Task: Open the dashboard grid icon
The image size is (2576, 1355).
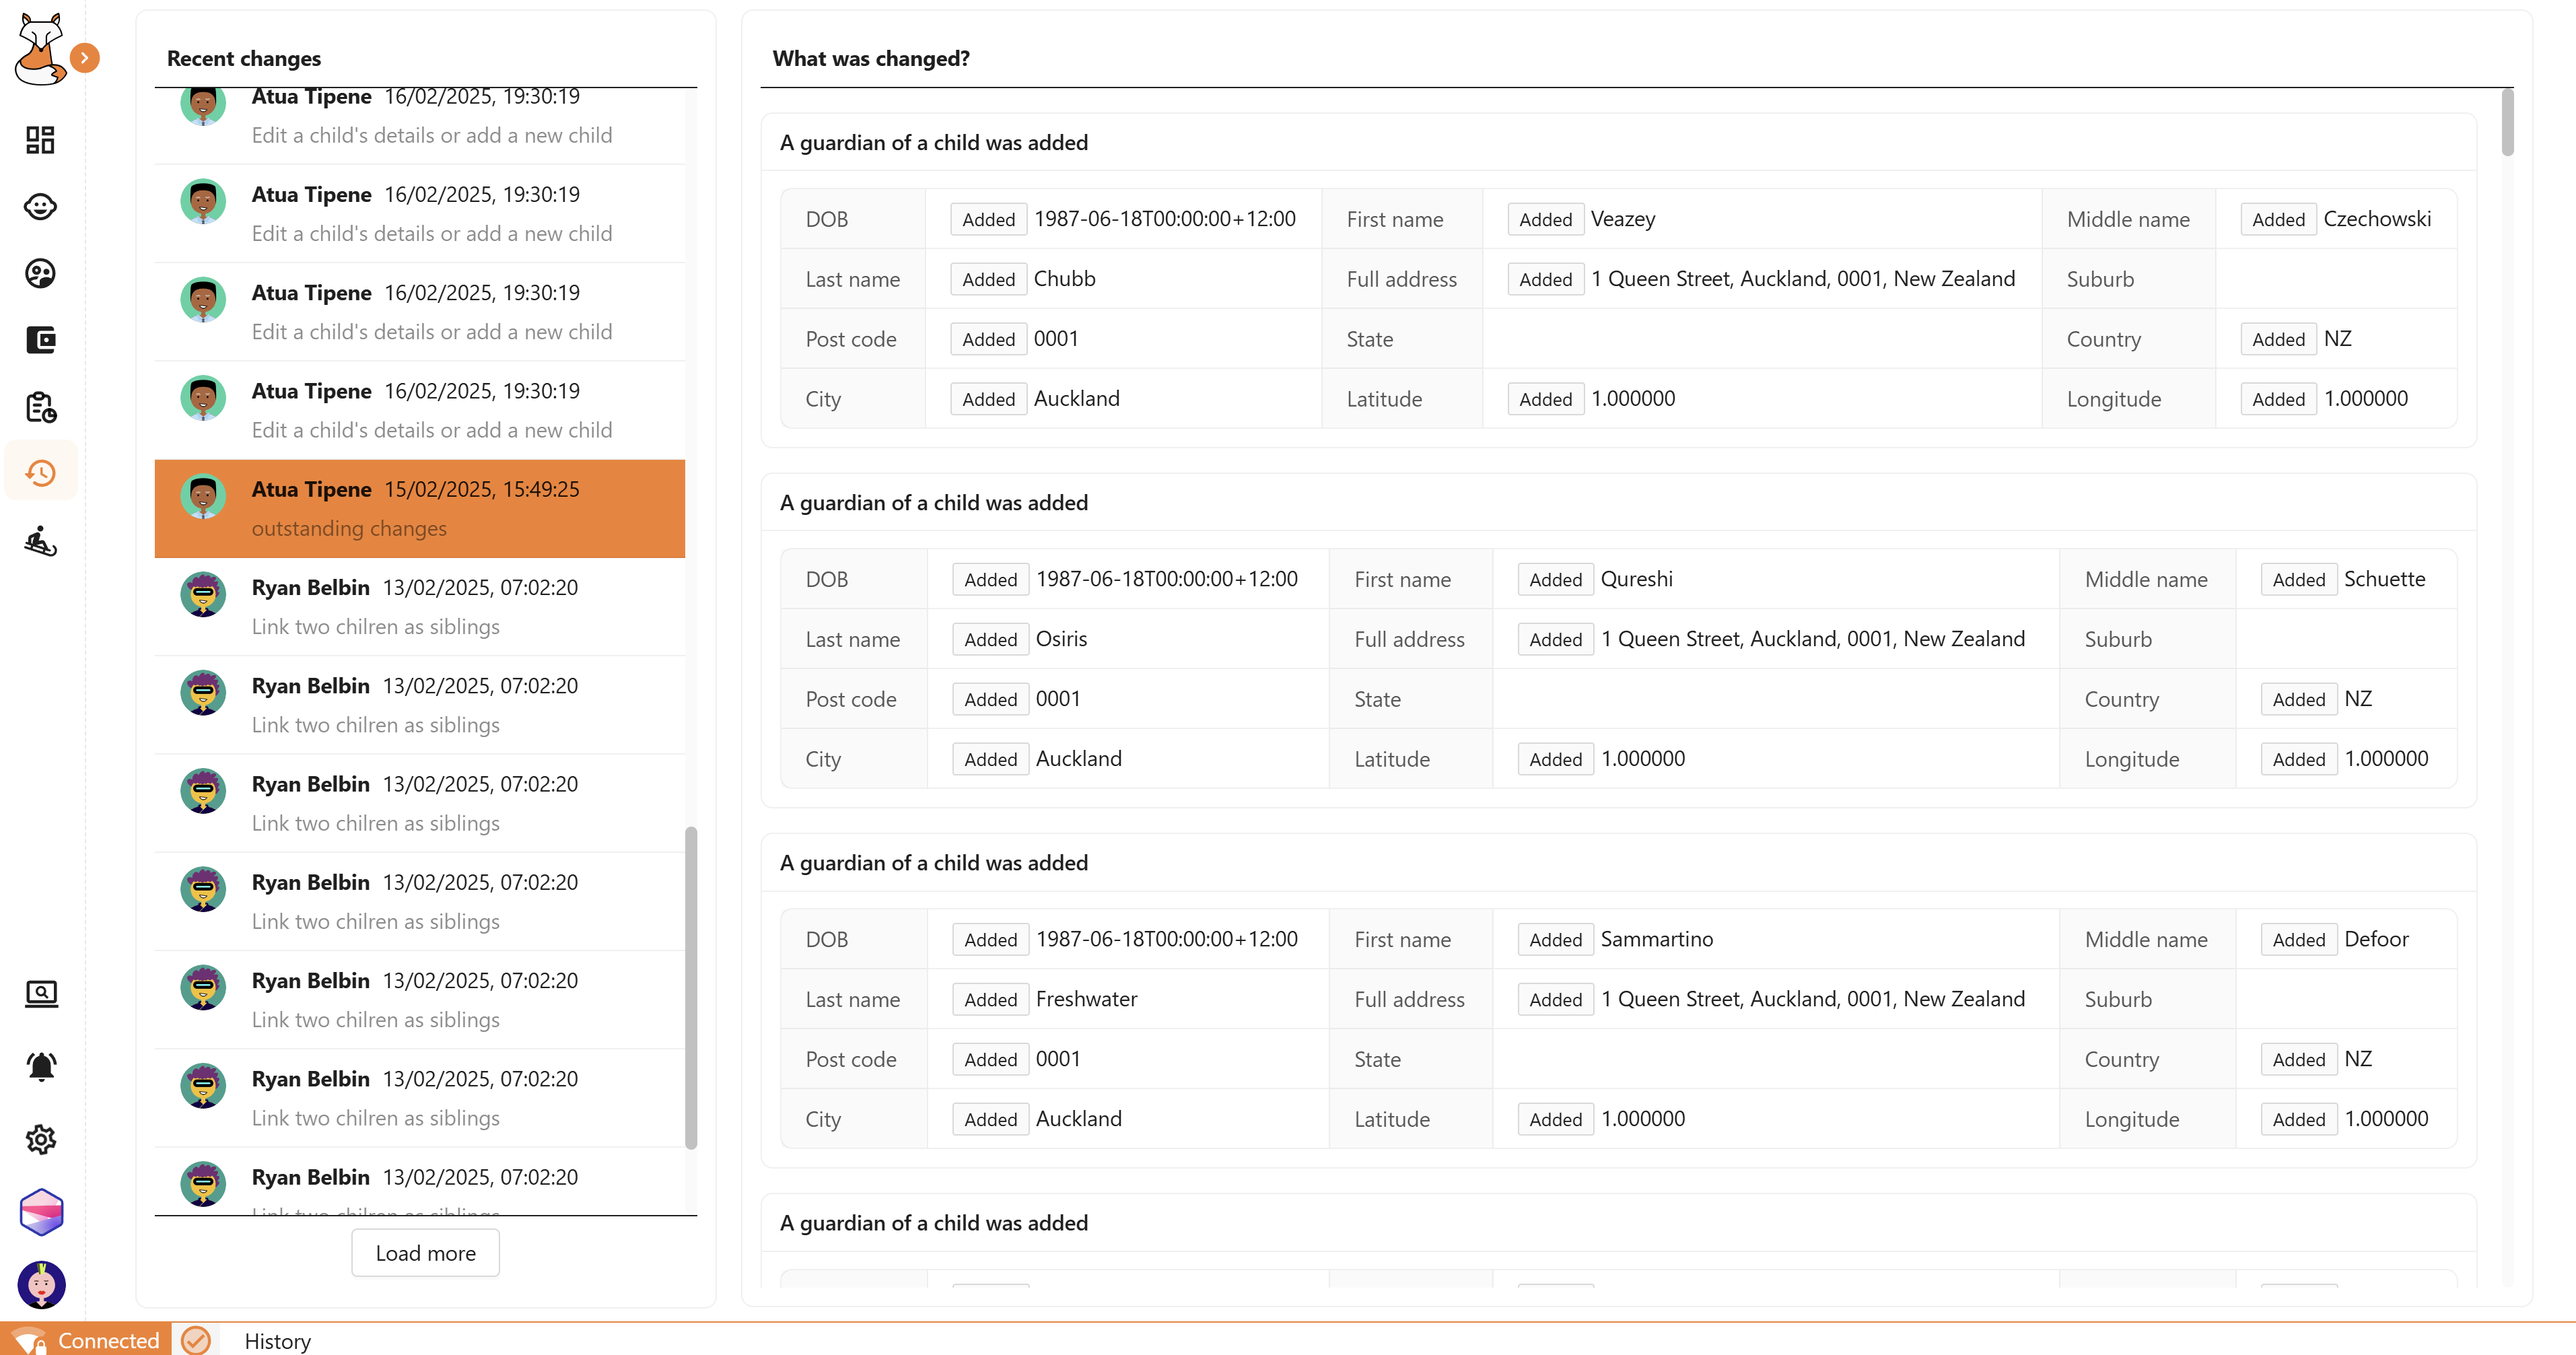Action: 40,140
